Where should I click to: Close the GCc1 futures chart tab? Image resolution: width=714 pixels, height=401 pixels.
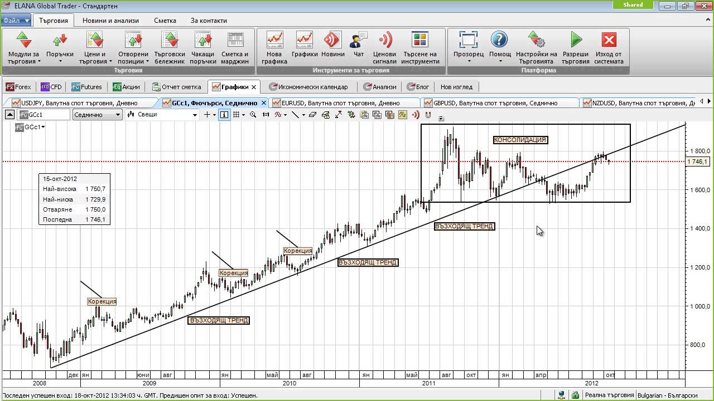[264, 103]
